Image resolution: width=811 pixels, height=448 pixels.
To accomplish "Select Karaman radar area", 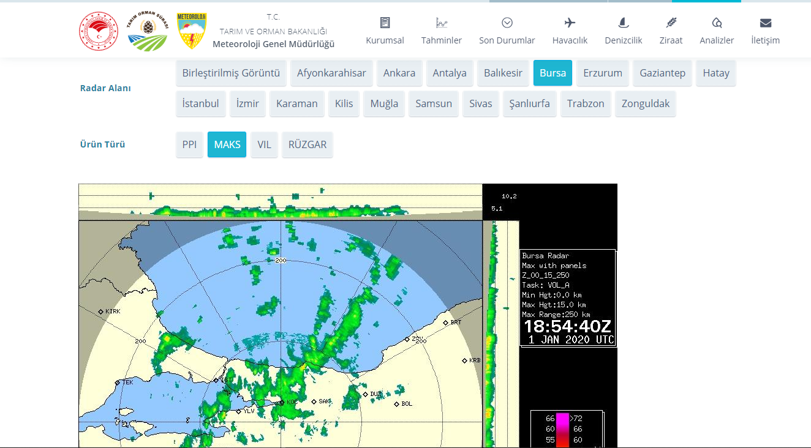I will [297, 103].
